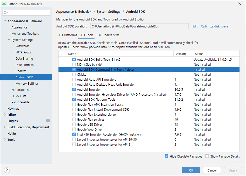Select Passwords in System Settings
Image resolution: width=246 pixels, height=176 pixels.
click(x=22, y=46)
